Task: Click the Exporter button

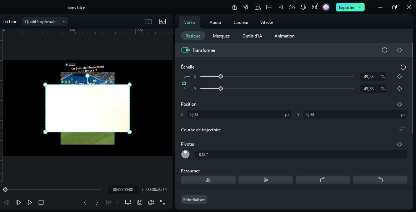Action: (x=350, y=7)
